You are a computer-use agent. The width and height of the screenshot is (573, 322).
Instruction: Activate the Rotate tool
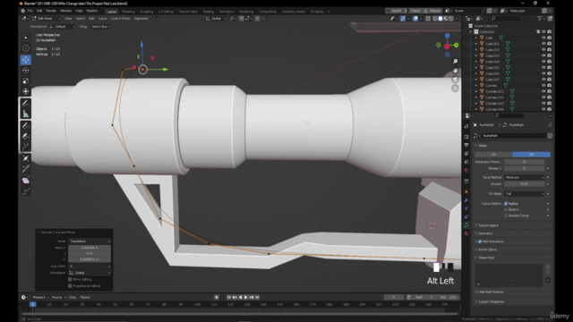click(26, 71)
